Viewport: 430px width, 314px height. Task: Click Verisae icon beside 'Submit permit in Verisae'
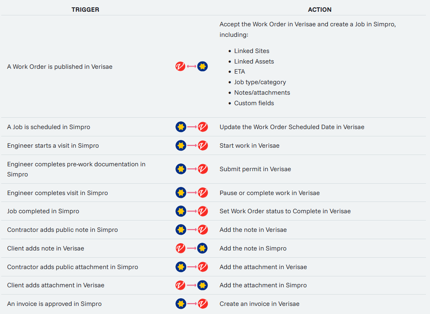tap(203, 169)
